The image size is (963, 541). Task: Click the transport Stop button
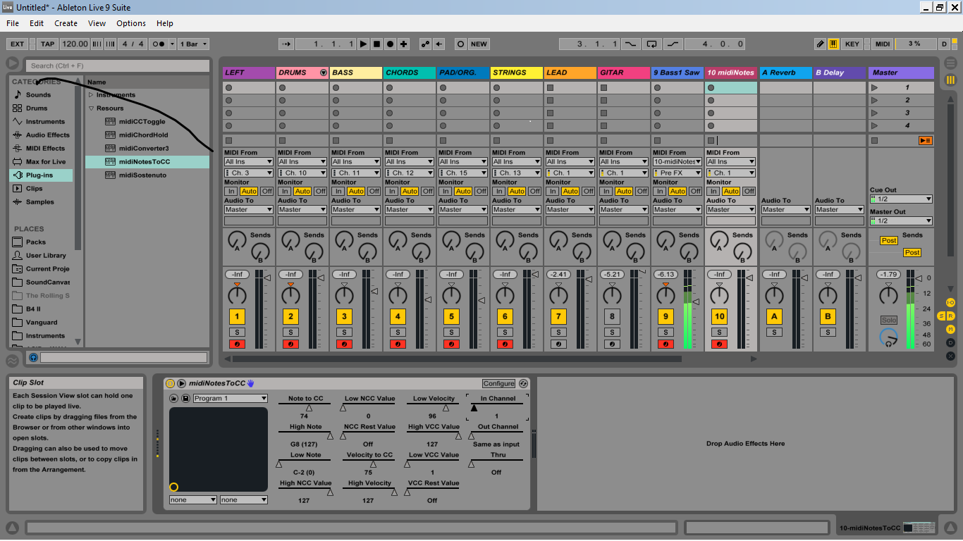[376, 44]
